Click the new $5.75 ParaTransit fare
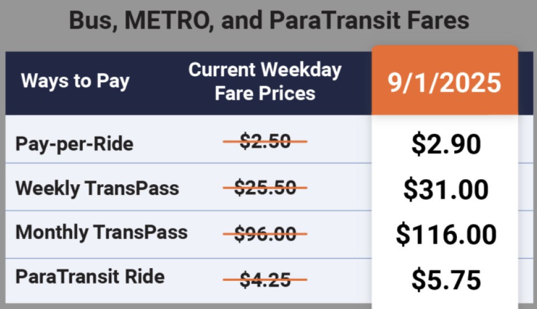The image size is (537, 309). pos(446,279)
